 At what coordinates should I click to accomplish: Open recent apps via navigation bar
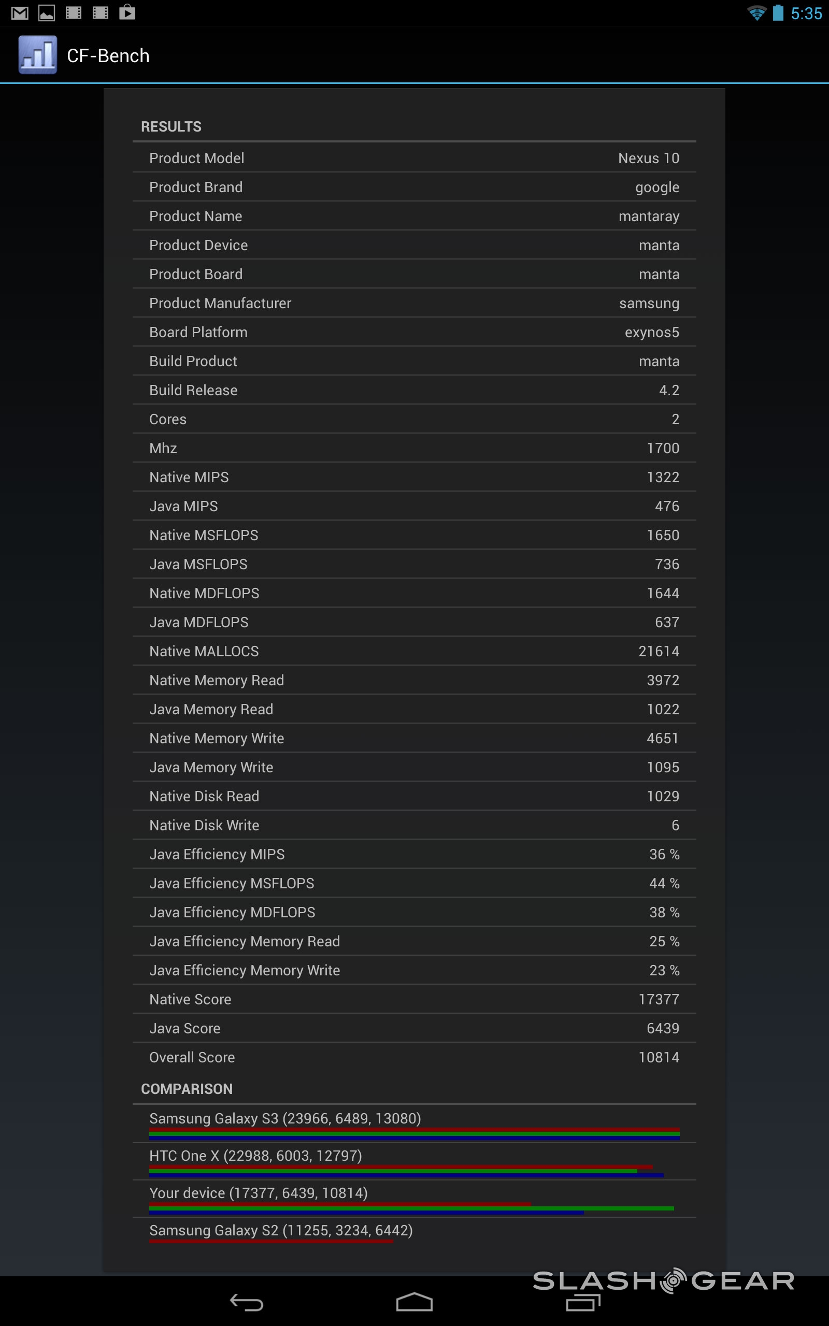tap(583, 1302)
